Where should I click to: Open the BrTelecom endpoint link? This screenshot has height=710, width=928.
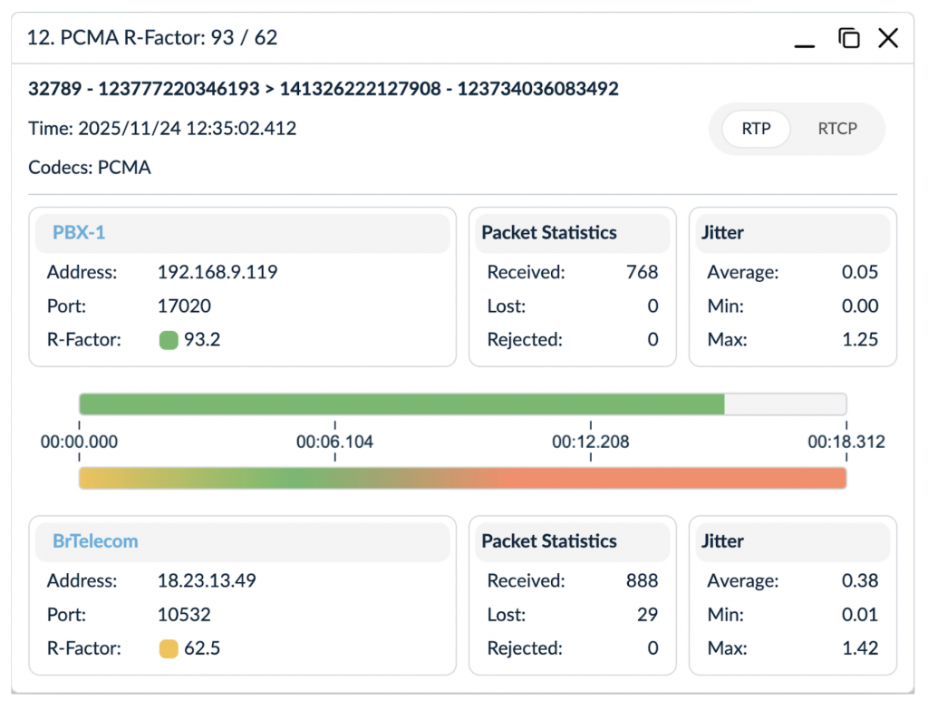[95, 541]
